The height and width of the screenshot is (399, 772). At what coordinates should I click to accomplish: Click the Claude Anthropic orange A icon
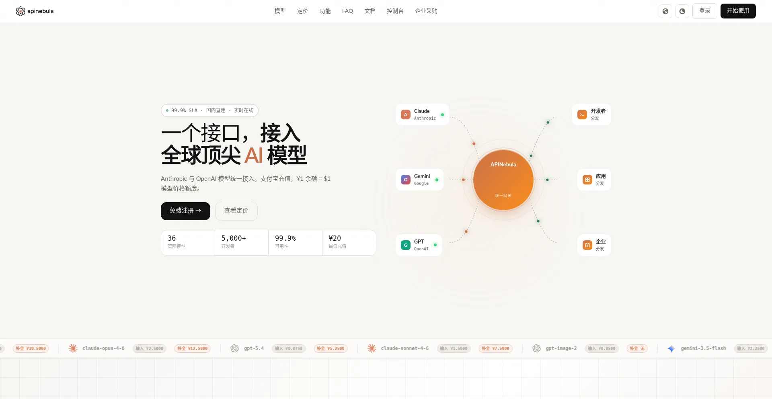pyautogui.click(x=406, y=115)
